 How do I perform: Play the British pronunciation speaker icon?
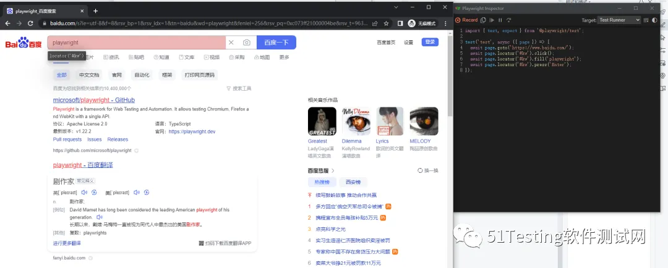pyautogui.click(x=84, y=192)
